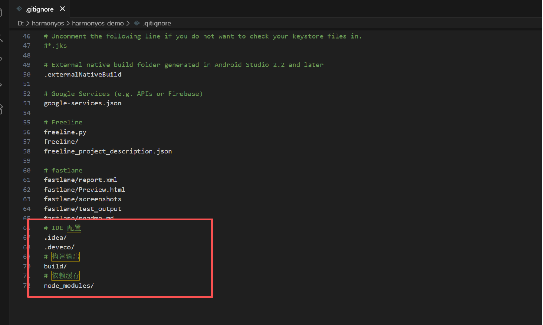Click the D: drive breadcrumb
The width and height of the screenshot is (543, 325).
[21, 23]
